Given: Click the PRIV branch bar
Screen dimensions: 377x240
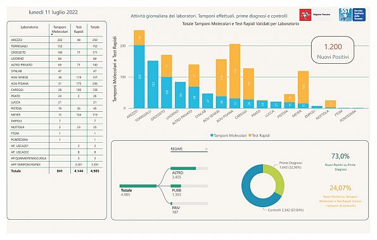Looking at the screenshot, I should [189, 203].
